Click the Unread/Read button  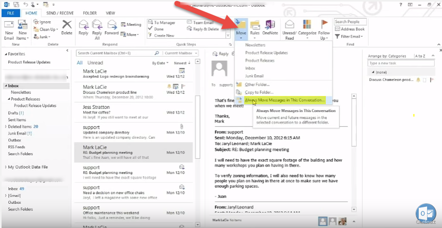pyautogui.click(x=289, y=29)
